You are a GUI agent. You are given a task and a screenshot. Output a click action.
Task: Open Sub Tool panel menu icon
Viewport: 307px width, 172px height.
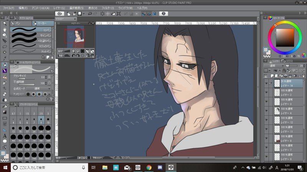[12, 18]
